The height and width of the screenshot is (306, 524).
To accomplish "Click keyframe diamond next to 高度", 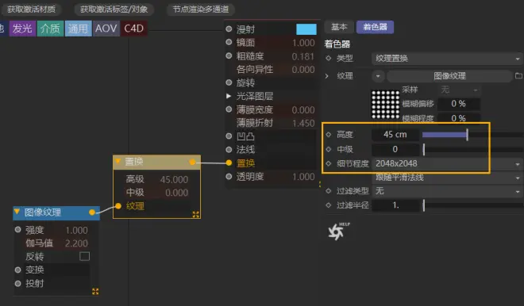I will [x=329, y=135].
